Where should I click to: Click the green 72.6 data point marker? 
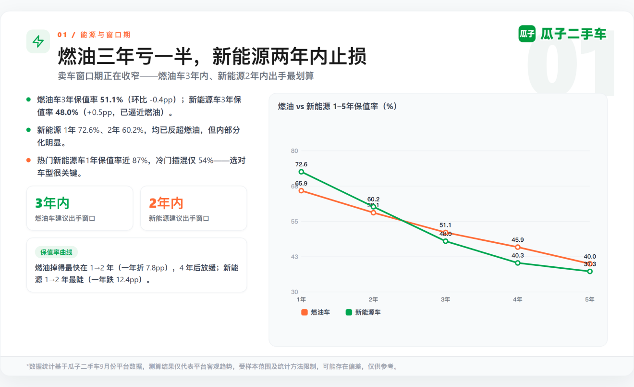pyautogui.click(x=301, y=172)
